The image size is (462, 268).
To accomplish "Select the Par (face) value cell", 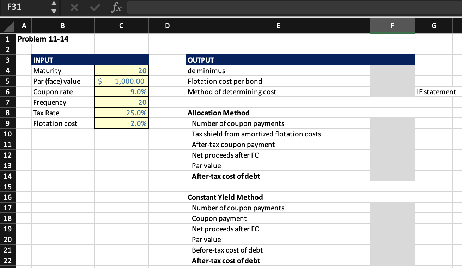I will pyautogui.click(x=121, y=81).
